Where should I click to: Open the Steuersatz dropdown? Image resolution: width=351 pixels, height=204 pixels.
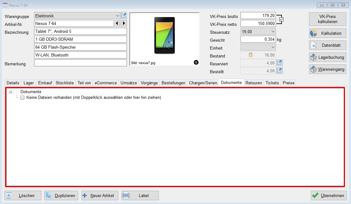[273, 32]
